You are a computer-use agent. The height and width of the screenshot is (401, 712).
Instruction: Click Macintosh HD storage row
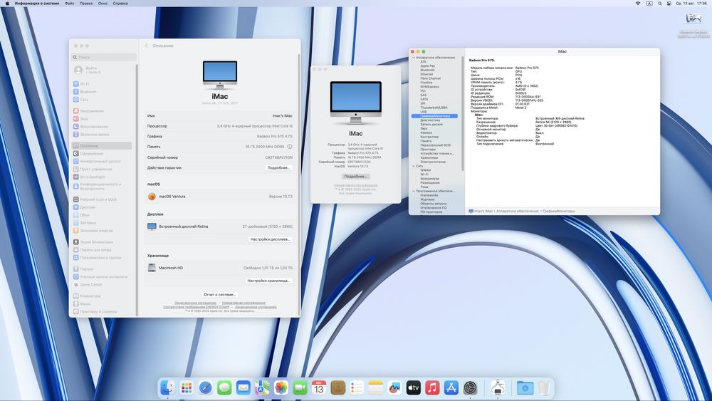pos(220,268)
